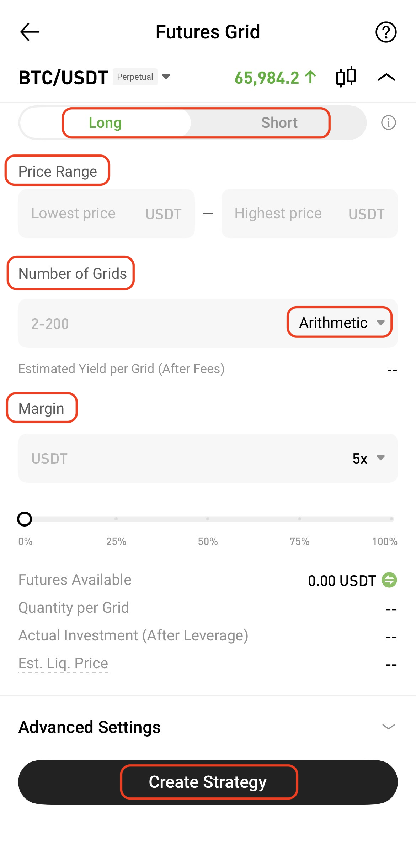Image resolution: width=416 pixels, height=859 pixels.
Task: Tap the info icon beside Long/Short
Action: click(388, 123)
